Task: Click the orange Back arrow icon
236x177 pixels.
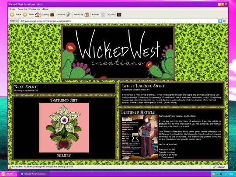Action: (12, 14)
